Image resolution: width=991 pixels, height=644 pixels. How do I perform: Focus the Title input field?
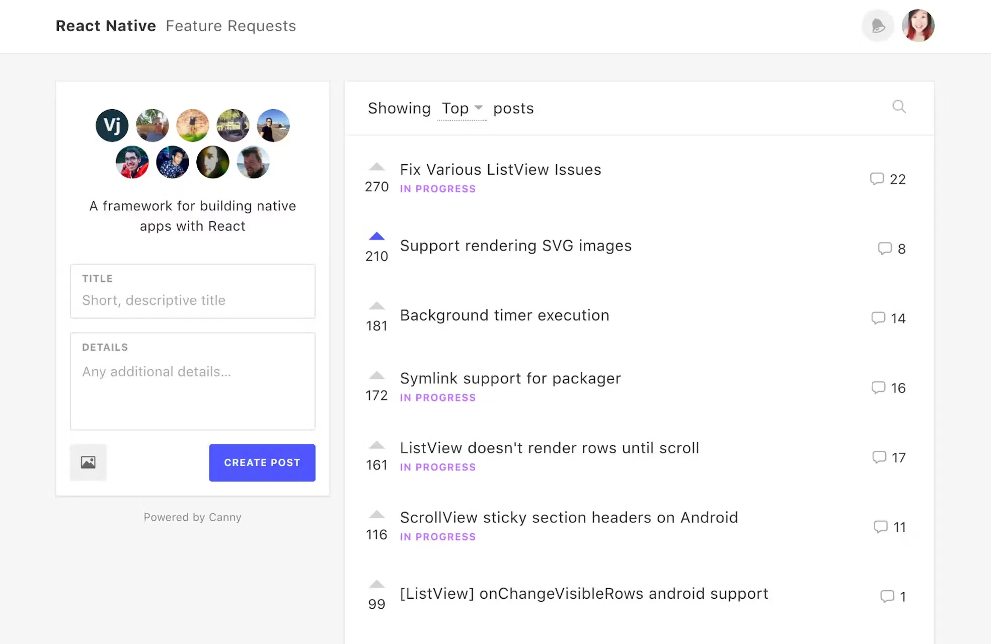(192, 300)
